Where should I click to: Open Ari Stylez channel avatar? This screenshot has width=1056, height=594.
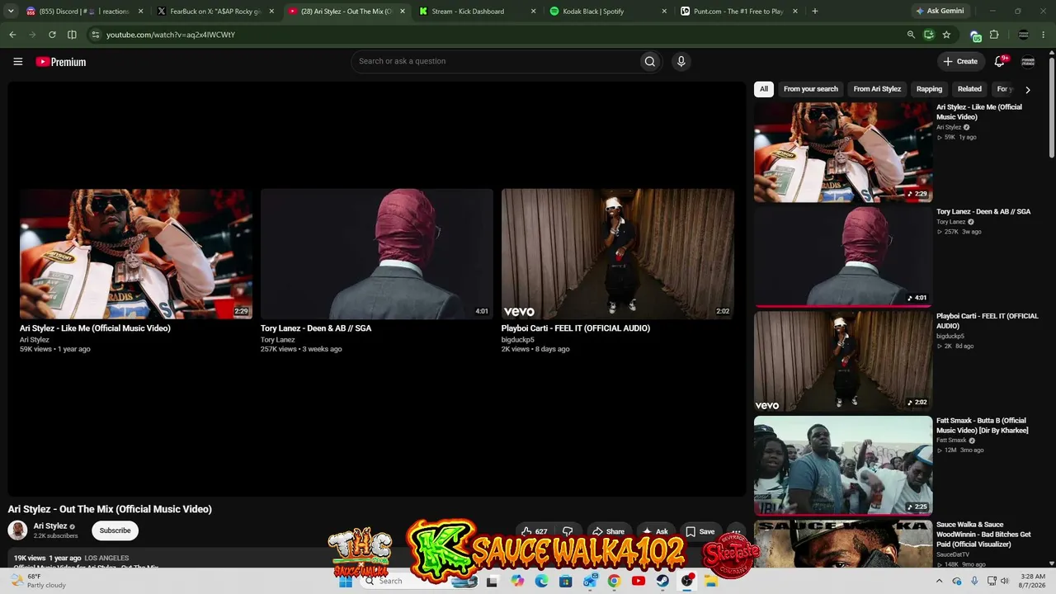point(17,530)
